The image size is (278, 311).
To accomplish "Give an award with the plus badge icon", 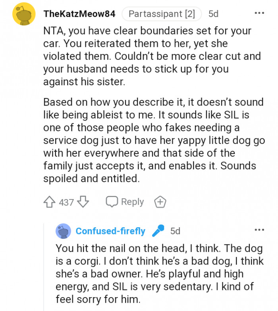I will pyautogui.click(x=160, y=202).
